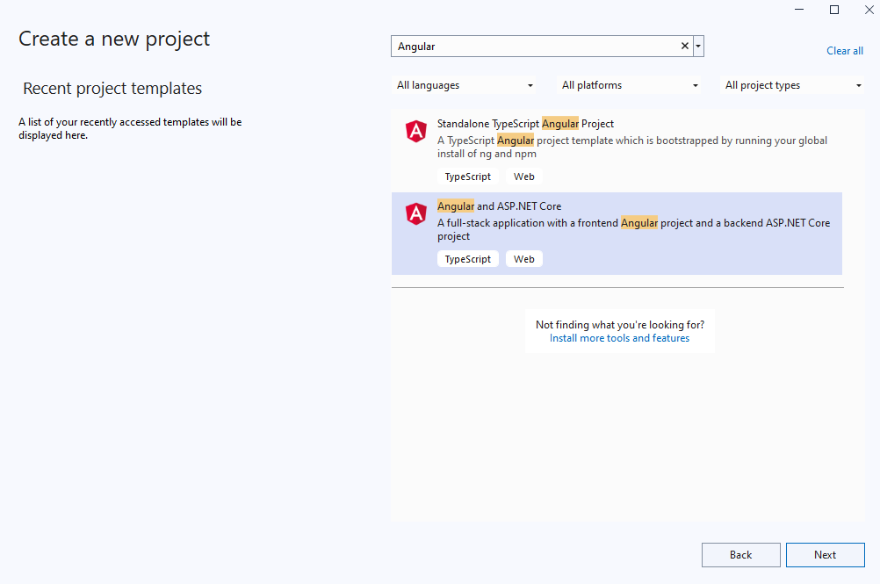The width and height of the screenshot is (880, 584).
Task: Click TypeScript tag under Angular and ASP.NET Core
Action: coord(467,259)
